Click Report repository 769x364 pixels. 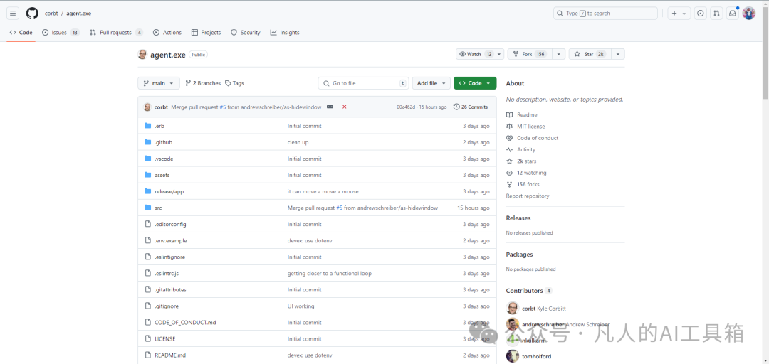click(528, 196)
